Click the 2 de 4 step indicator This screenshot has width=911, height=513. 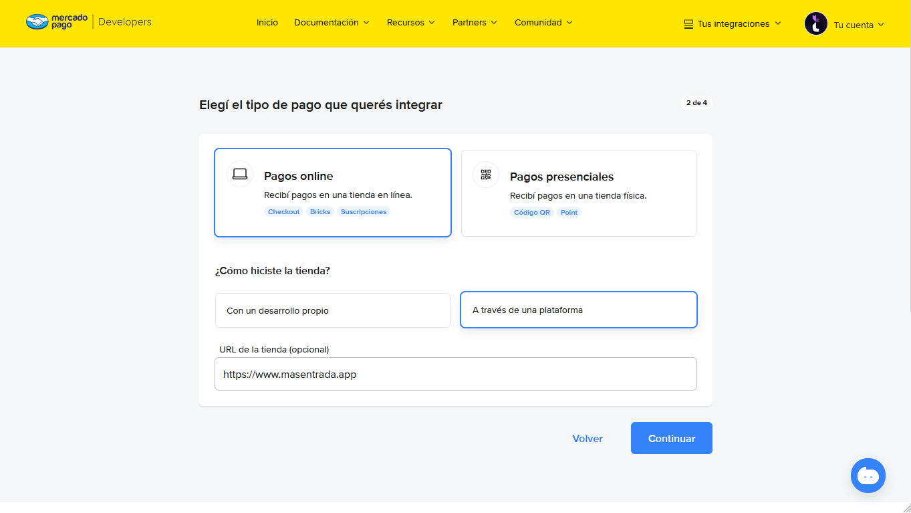coord(696,103)
